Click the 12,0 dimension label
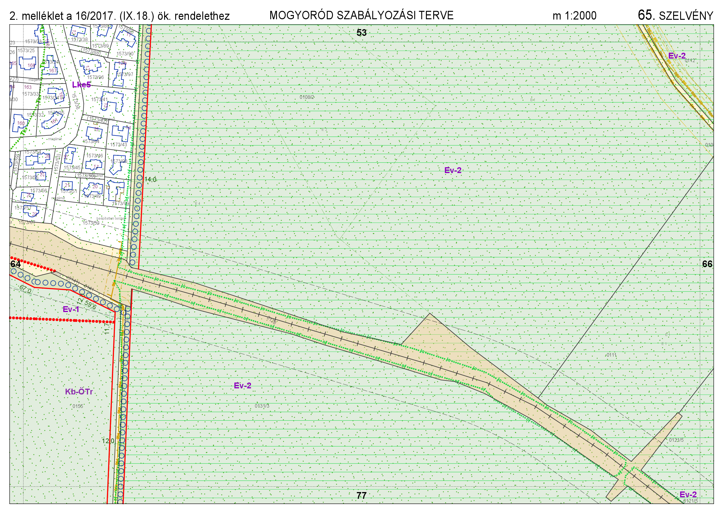 coord(108,441)
